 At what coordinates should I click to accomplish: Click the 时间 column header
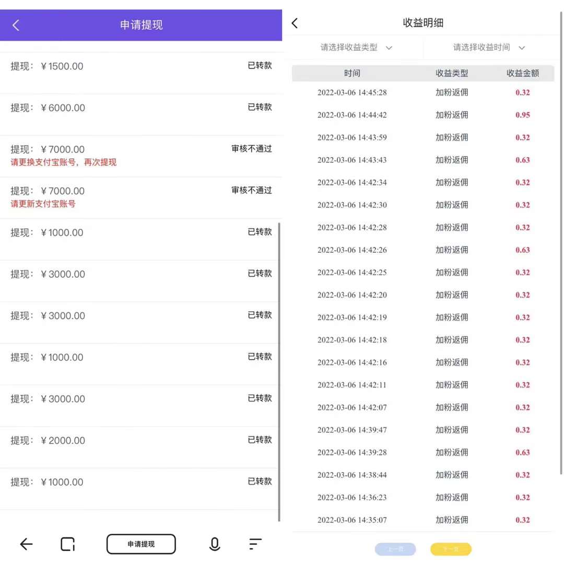pos(352,74)
